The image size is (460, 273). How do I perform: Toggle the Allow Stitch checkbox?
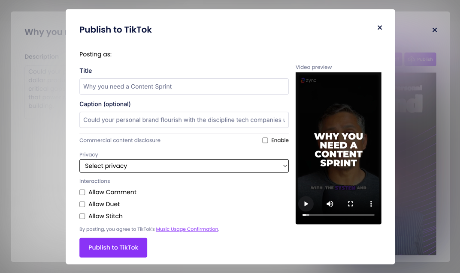click(82, 217)
